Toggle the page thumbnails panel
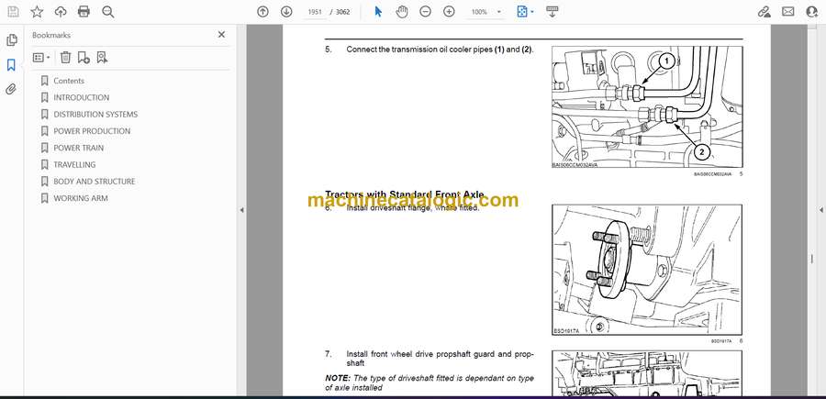Image resolution: width=826 pixels, height=399 pixels. [11, 40]
